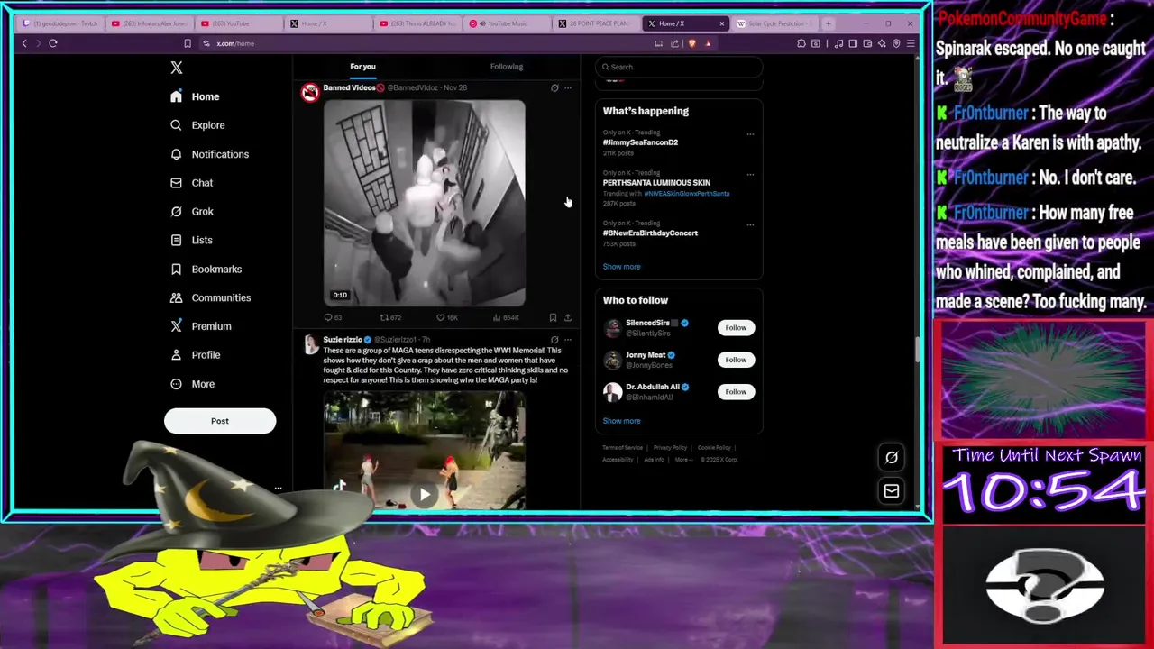Click the Search input field
1154x649 pixels.
679,67
